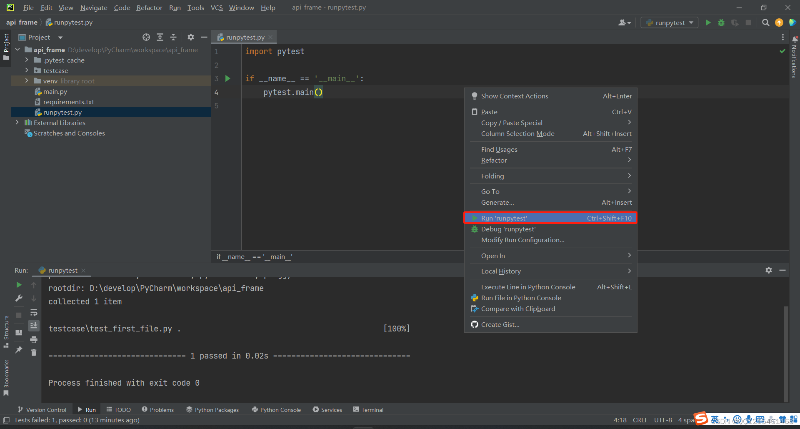Click Clear All trash icon in Run console

[34, 353]
